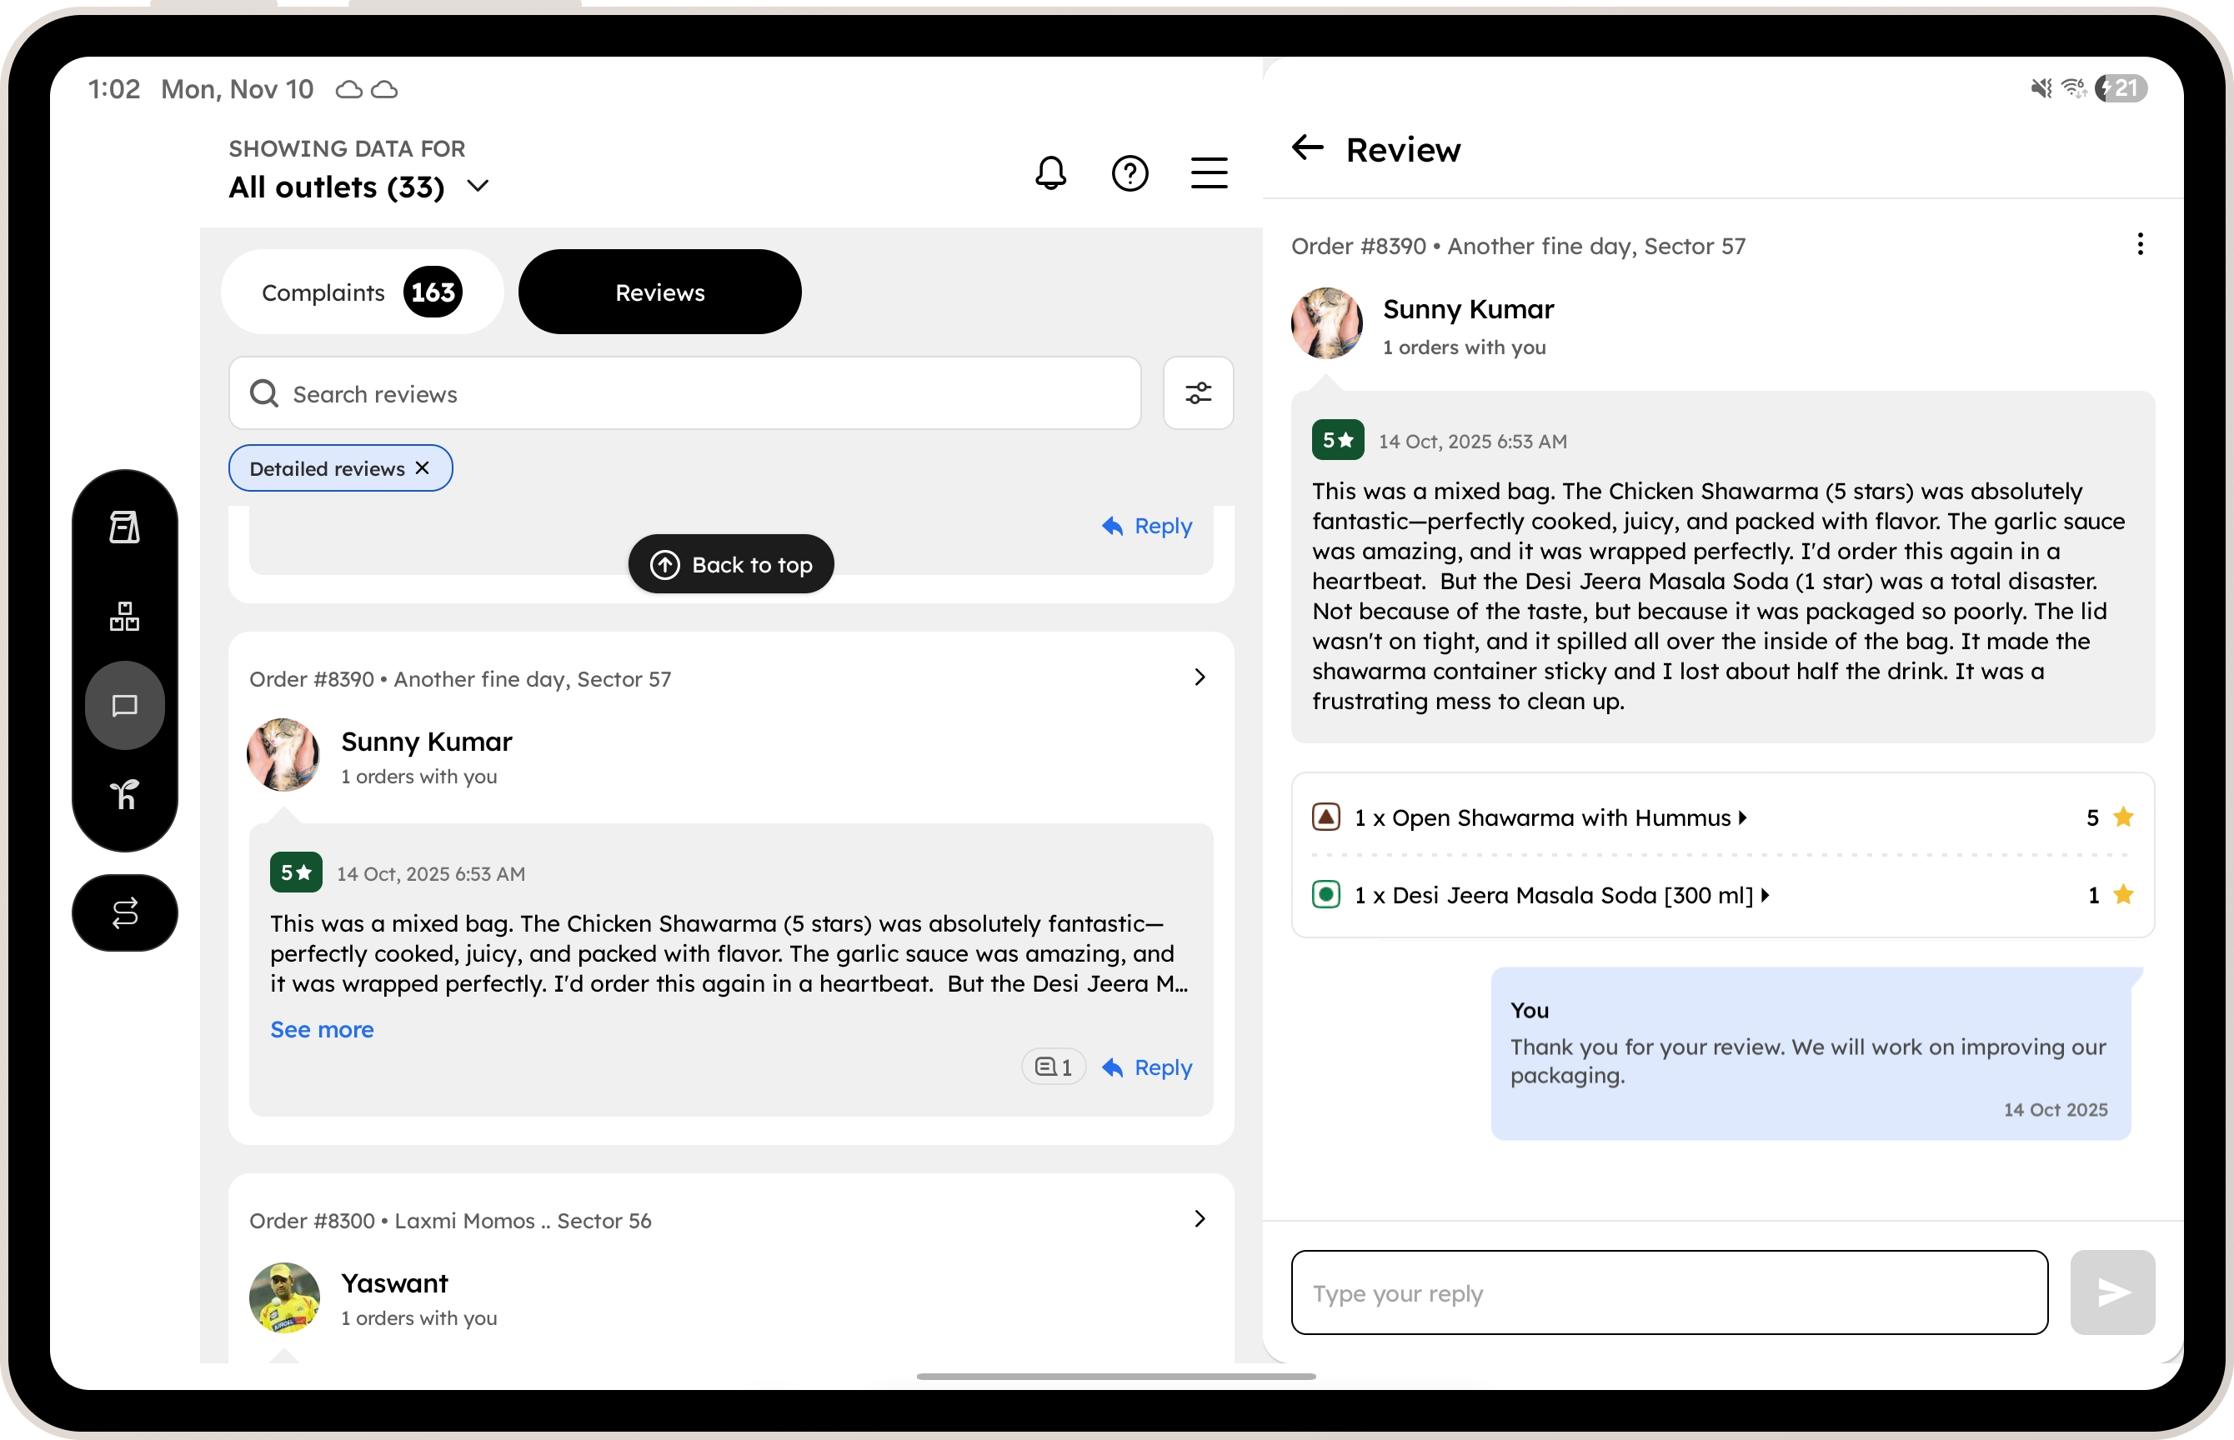Expand Desi Jeera Masala Soda item details
This screenshot has height=1440, width=2234.
click(x=1765, y=895)
